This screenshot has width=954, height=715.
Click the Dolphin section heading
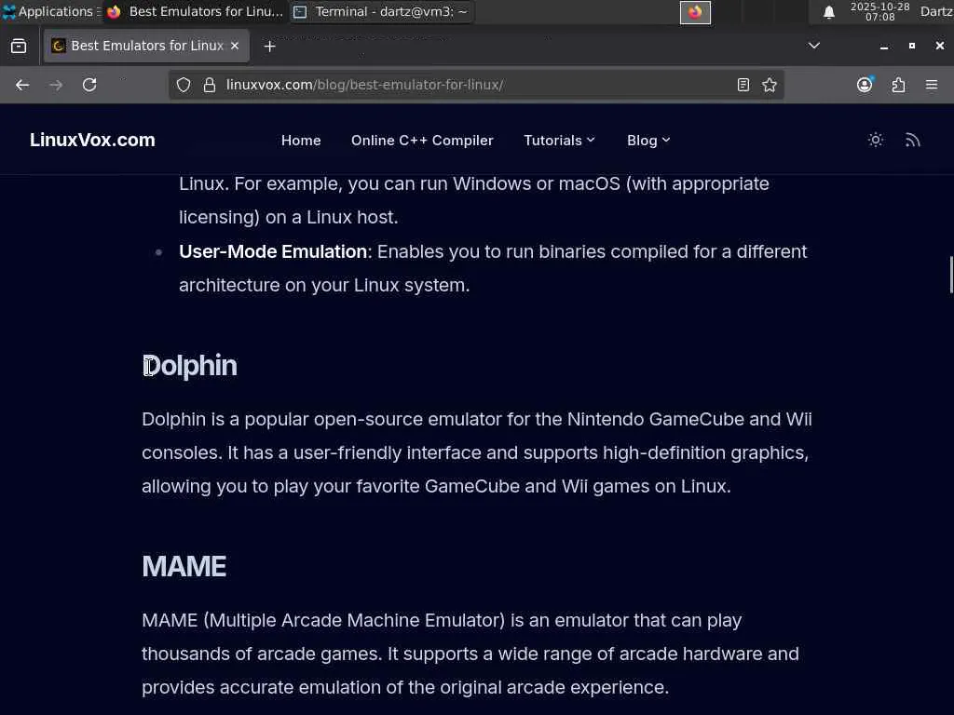(189, 366)
